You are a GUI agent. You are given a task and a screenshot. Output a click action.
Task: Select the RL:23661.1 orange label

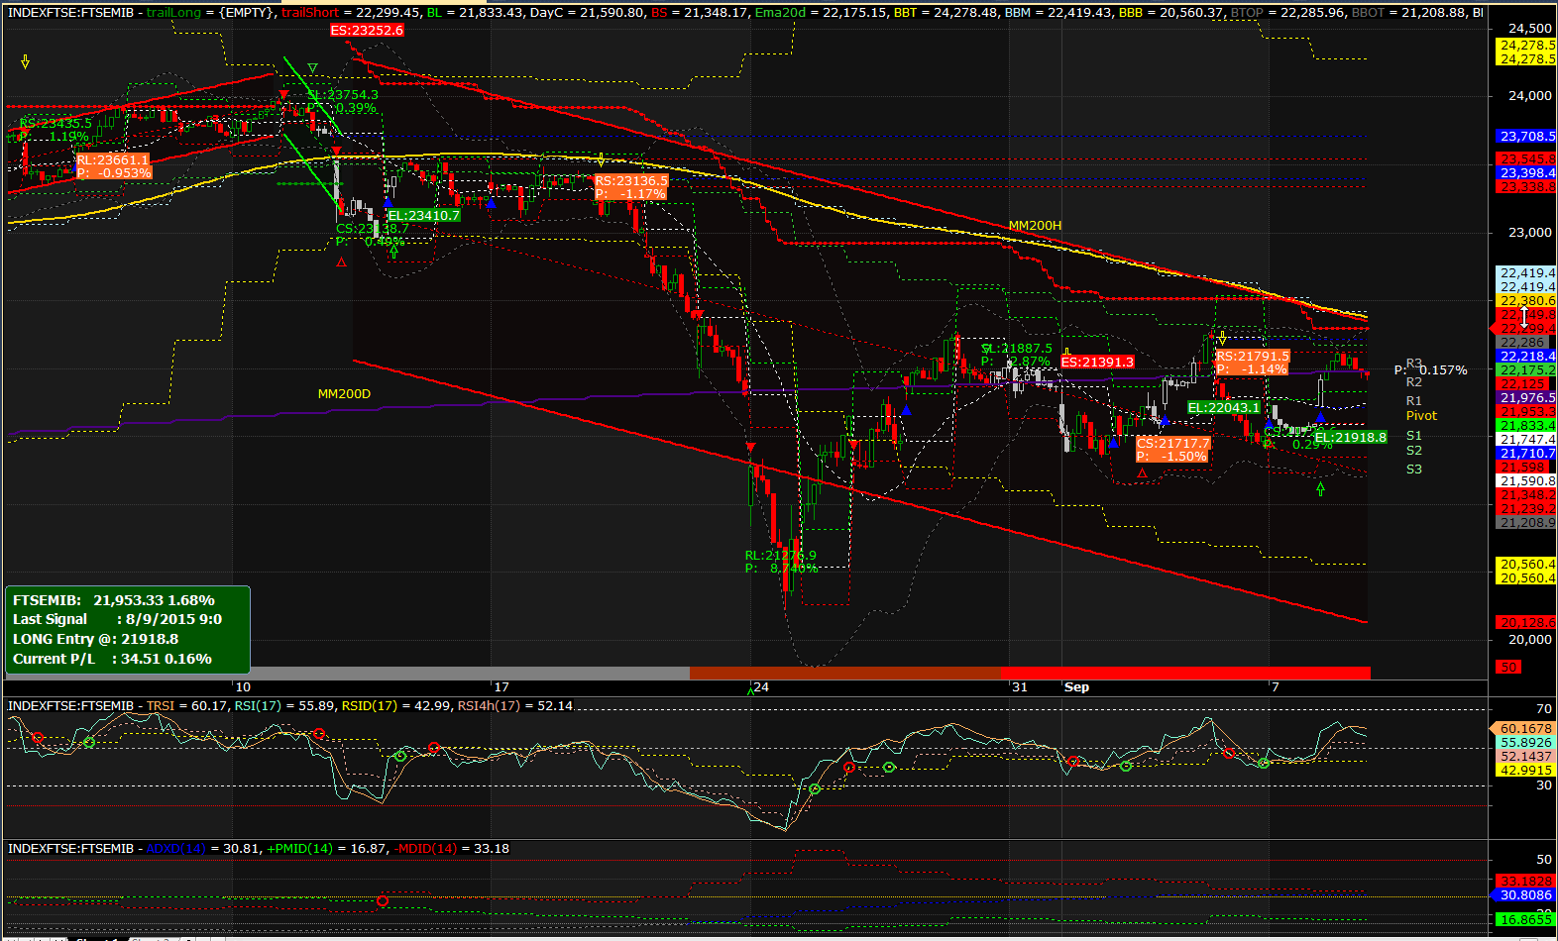[x=114, y=166]
